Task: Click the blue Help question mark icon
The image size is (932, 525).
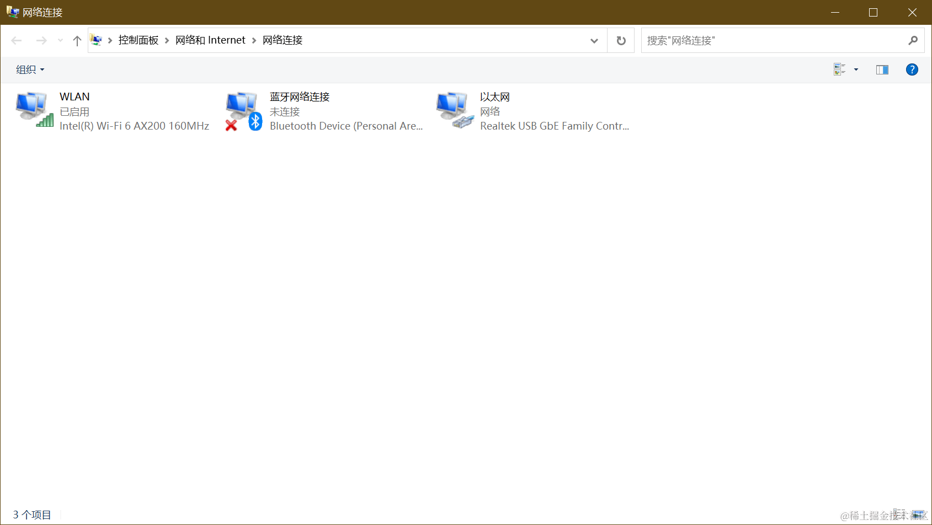Action: tap(912, 69)
